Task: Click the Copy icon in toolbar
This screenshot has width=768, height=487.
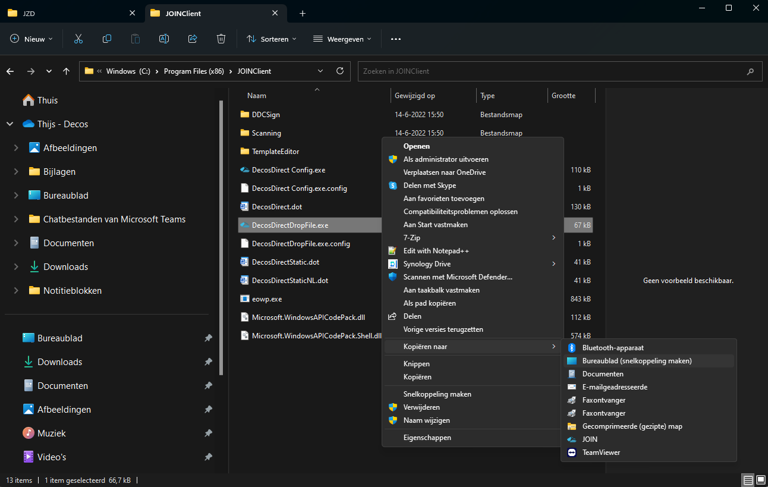Action: (x=107, y=39)
